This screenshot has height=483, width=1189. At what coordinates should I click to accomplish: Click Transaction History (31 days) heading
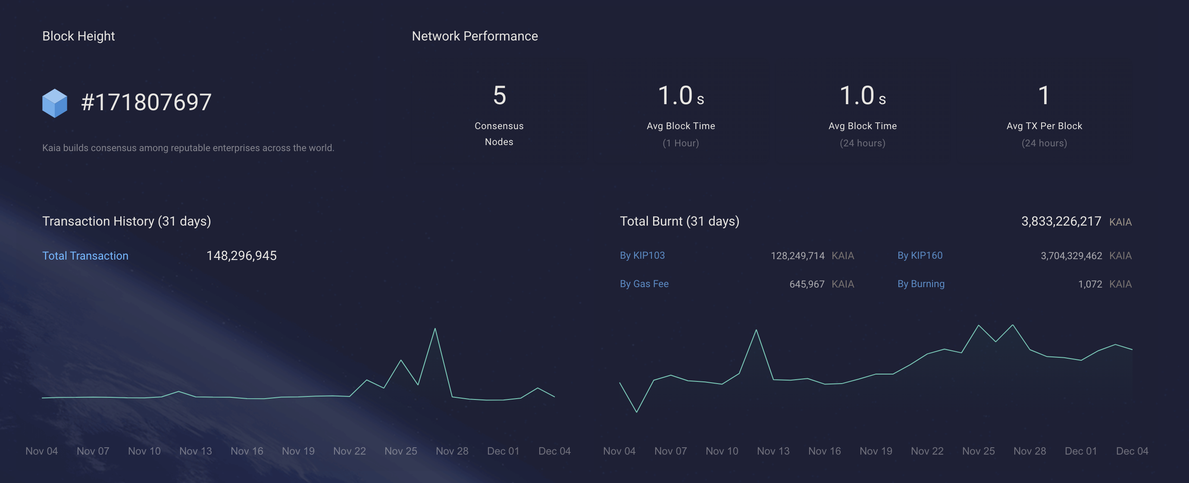(x=126, y=221)
